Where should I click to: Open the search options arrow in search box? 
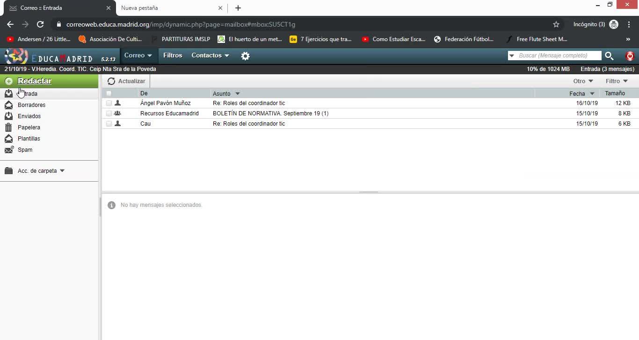pyautogui.click(x=512, y=56)
